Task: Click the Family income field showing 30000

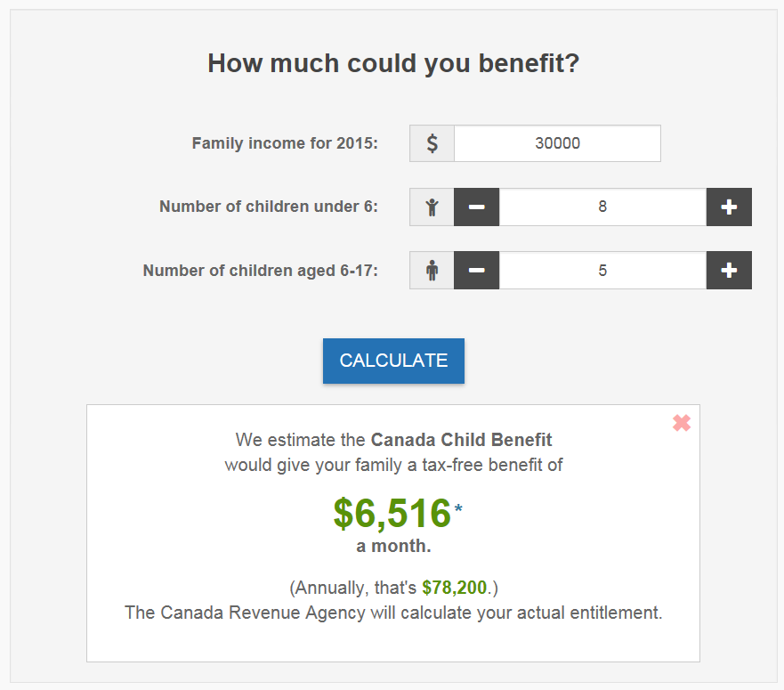Action: [557, 143]
